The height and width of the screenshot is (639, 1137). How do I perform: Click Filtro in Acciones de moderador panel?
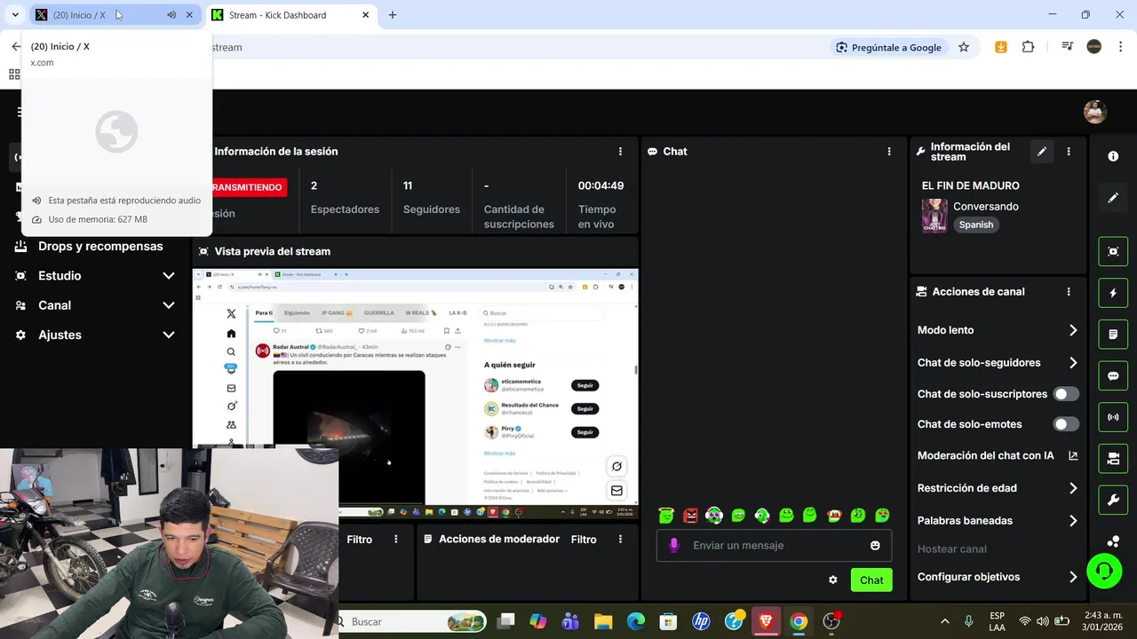pos(584,540)
